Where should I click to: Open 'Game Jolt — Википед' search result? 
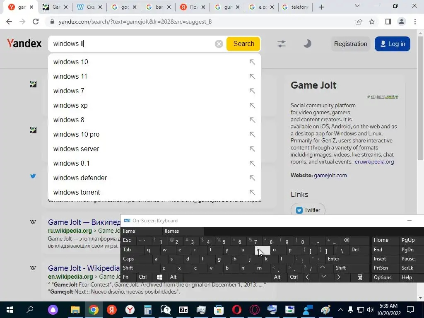84,222
